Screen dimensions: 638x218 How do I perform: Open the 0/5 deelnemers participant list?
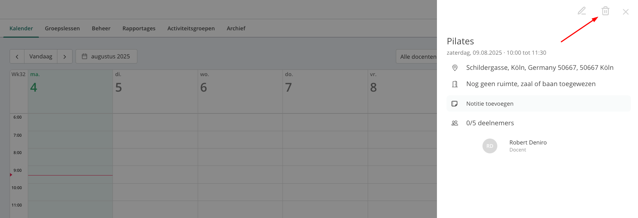[490, 123]
